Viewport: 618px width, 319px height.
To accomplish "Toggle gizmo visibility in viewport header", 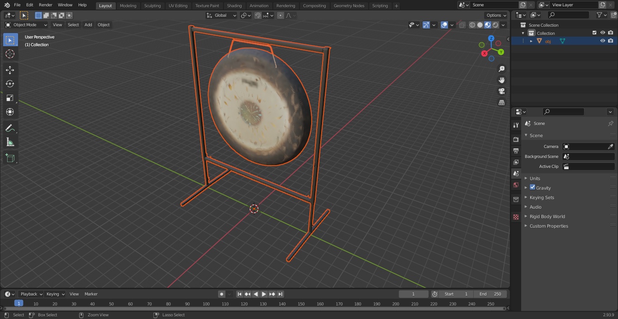I will 426,25.
